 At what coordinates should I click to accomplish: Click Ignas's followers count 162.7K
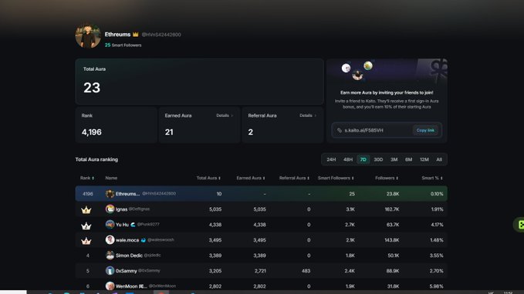pyautogui.click(x=392, y=209)
